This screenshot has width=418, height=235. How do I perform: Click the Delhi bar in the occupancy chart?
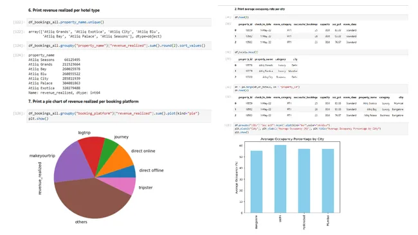pos(280,179)
